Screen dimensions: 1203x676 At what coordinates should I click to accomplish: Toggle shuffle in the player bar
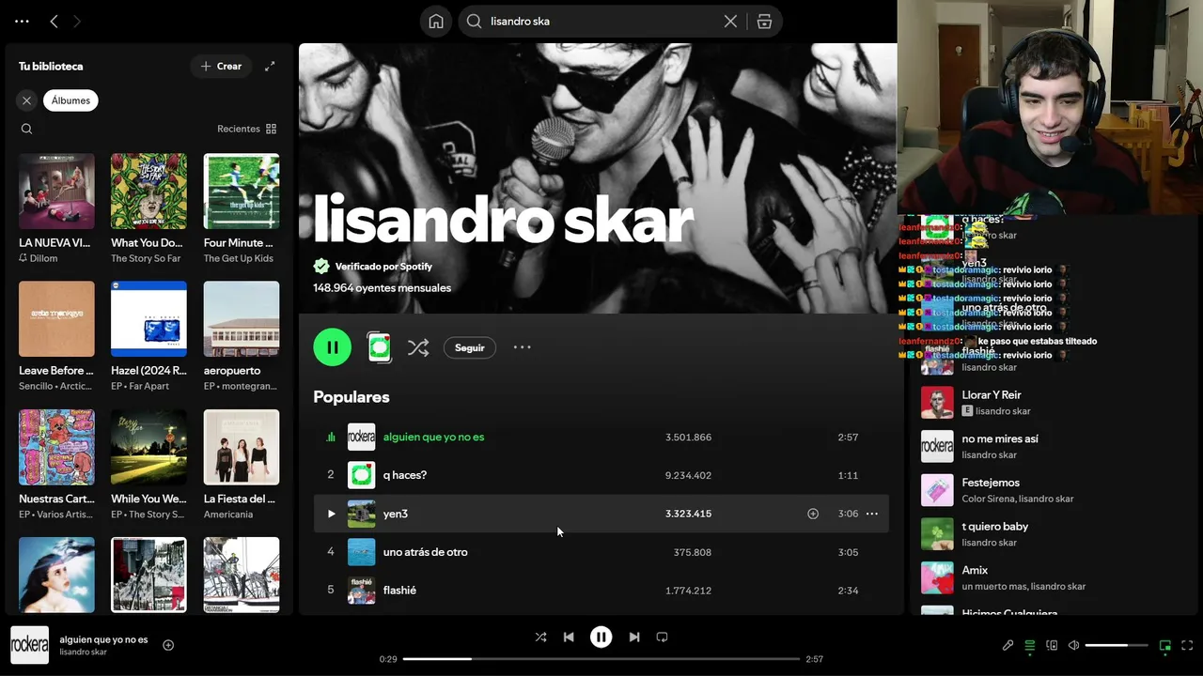(x=540, y=637)
